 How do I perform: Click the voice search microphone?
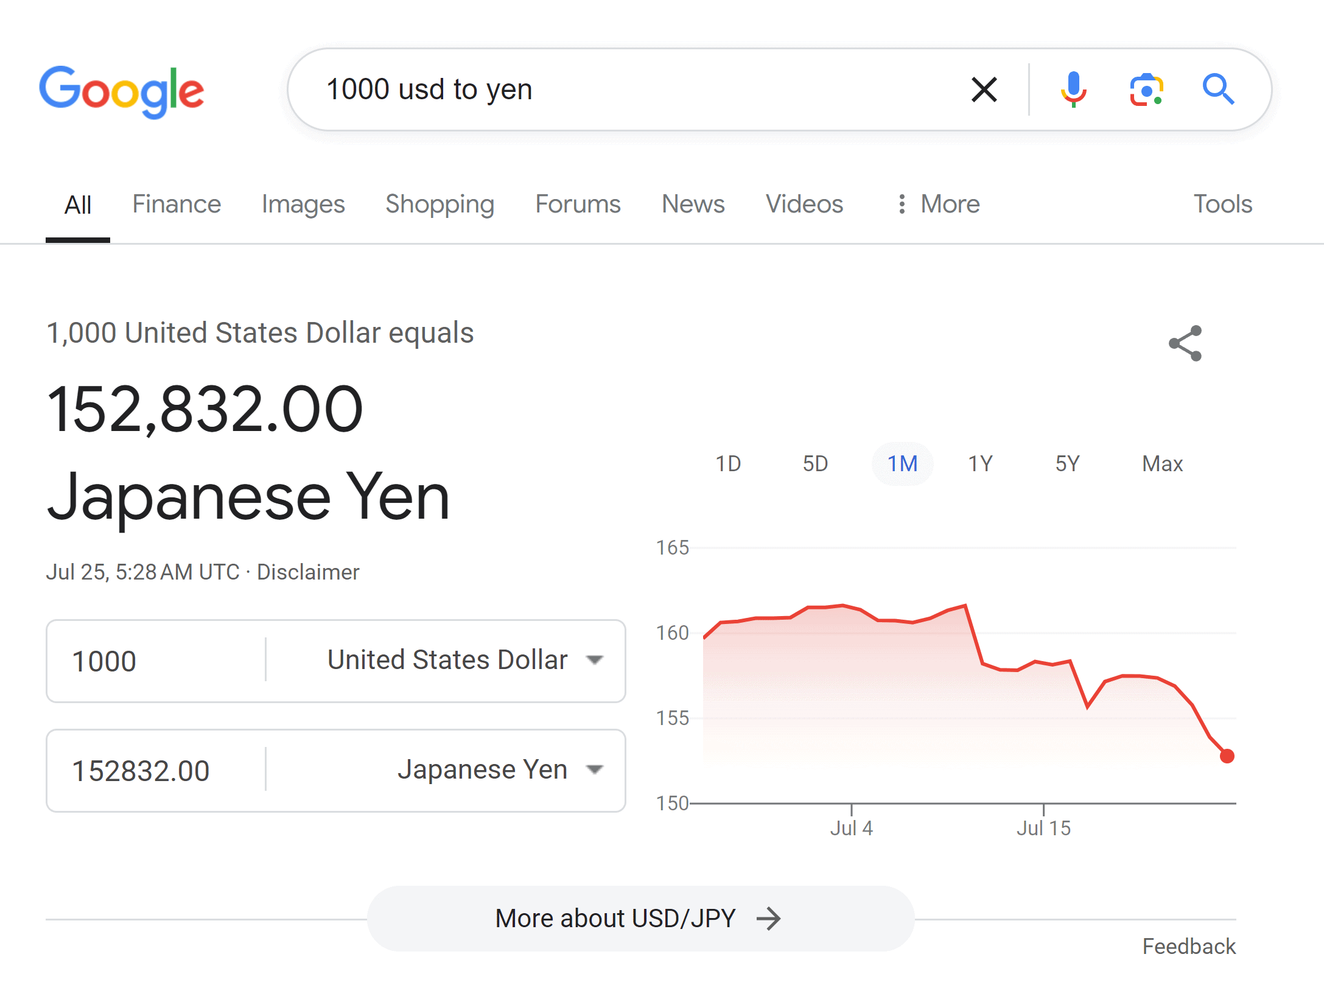[x=1073, y=89]
